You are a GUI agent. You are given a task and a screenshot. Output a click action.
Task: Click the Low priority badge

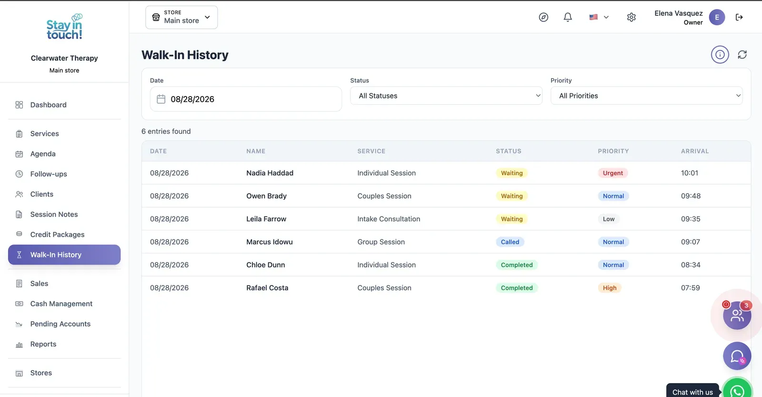[609, 219]
